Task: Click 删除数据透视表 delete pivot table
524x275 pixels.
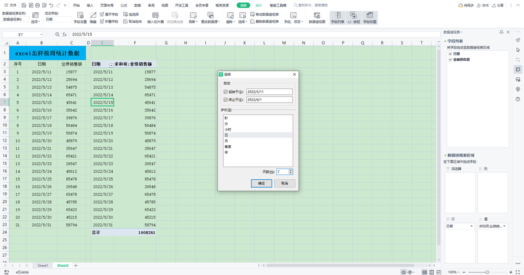Action: coord(264,21)
